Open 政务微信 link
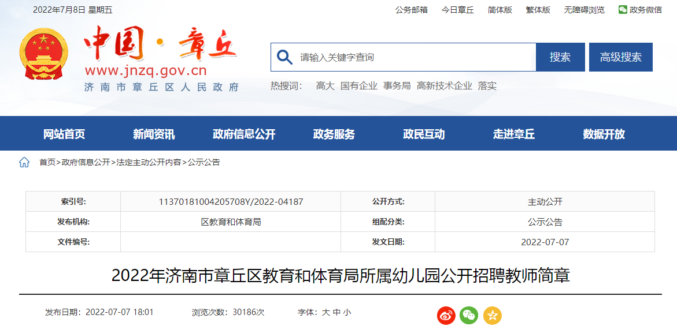 pos(645,9)
